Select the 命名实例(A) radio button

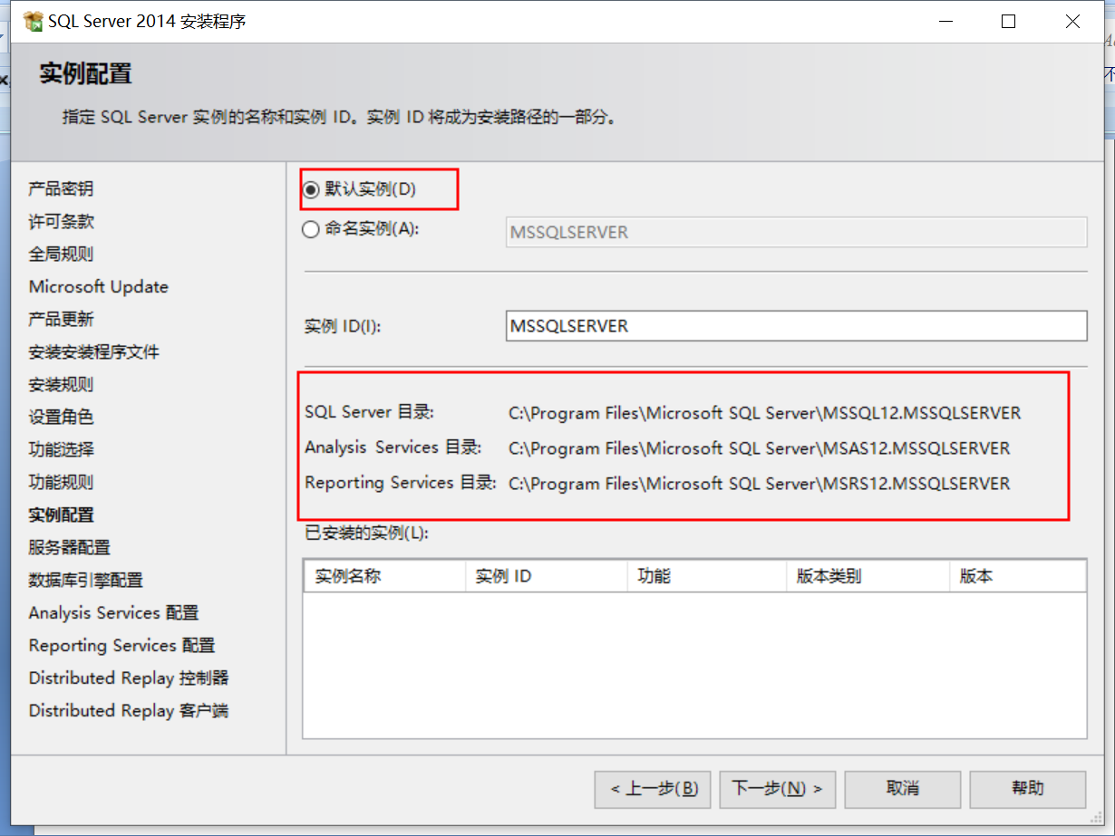click(311, 229)
